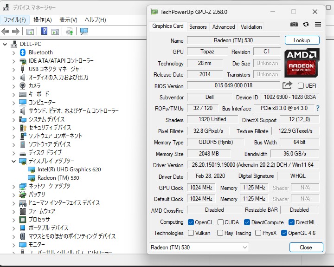The width and height of the screenshot is (334, 267).
Task: Collapse the ディスプレイ アダプター category
Action: 13,161
